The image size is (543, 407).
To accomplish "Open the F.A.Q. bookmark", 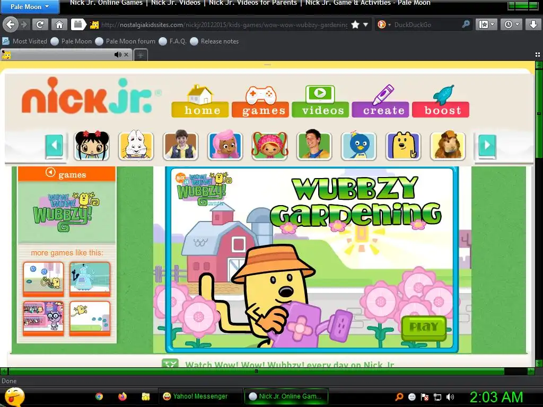I will (x=172, y=41).
